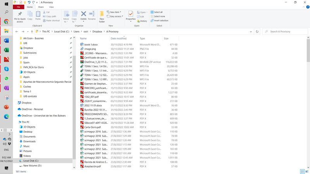This screenshot has width=310, height=174.
Task: Click the Invert selection button
Action: point(161,20)
